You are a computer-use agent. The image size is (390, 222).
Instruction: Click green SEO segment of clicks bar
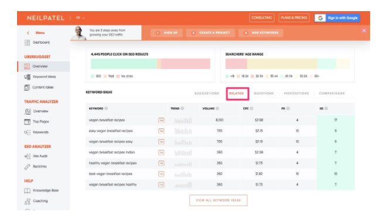[124, 64]
